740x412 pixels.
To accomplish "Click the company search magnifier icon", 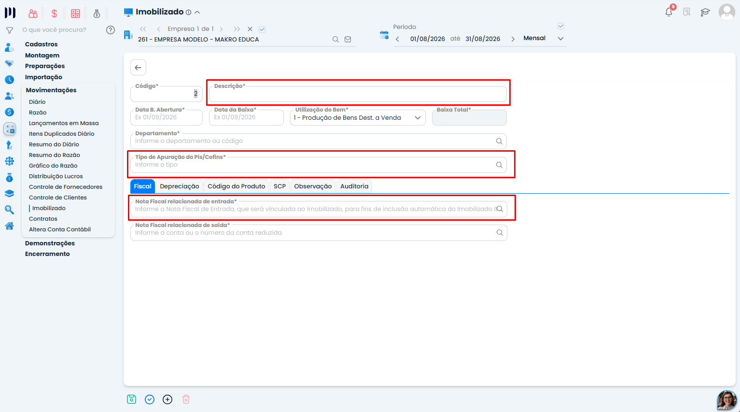I will coord(335,40).
